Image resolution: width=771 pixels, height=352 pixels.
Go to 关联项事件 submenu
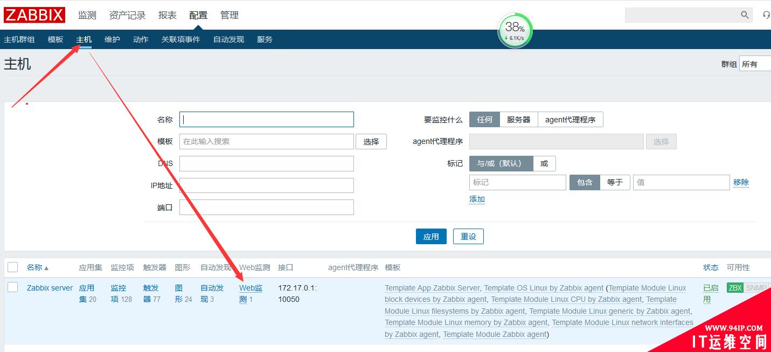(x=180, y=39)
